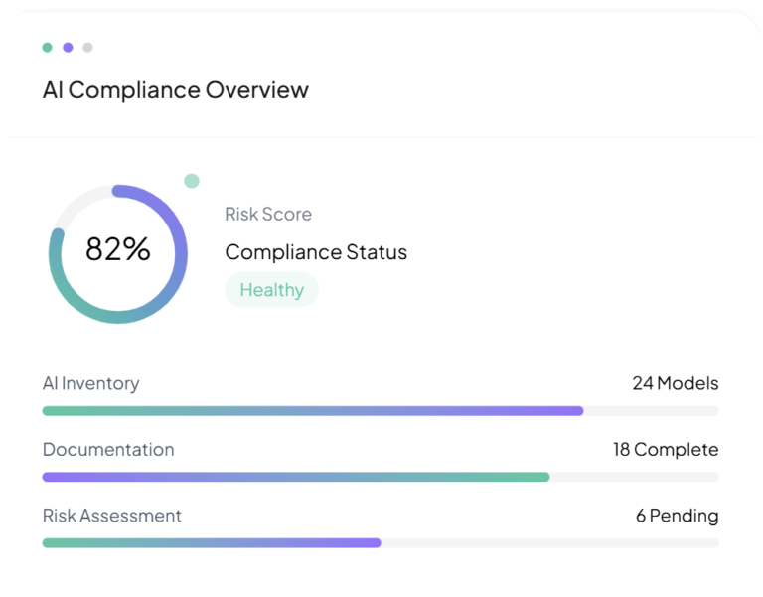Screen dimensions: 763x597
Task: Click the 6 Pending count
Action: tap(677, 516)
